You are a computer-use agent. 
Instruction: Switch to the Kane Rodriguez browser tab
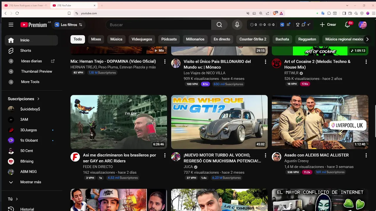point(26,5)
